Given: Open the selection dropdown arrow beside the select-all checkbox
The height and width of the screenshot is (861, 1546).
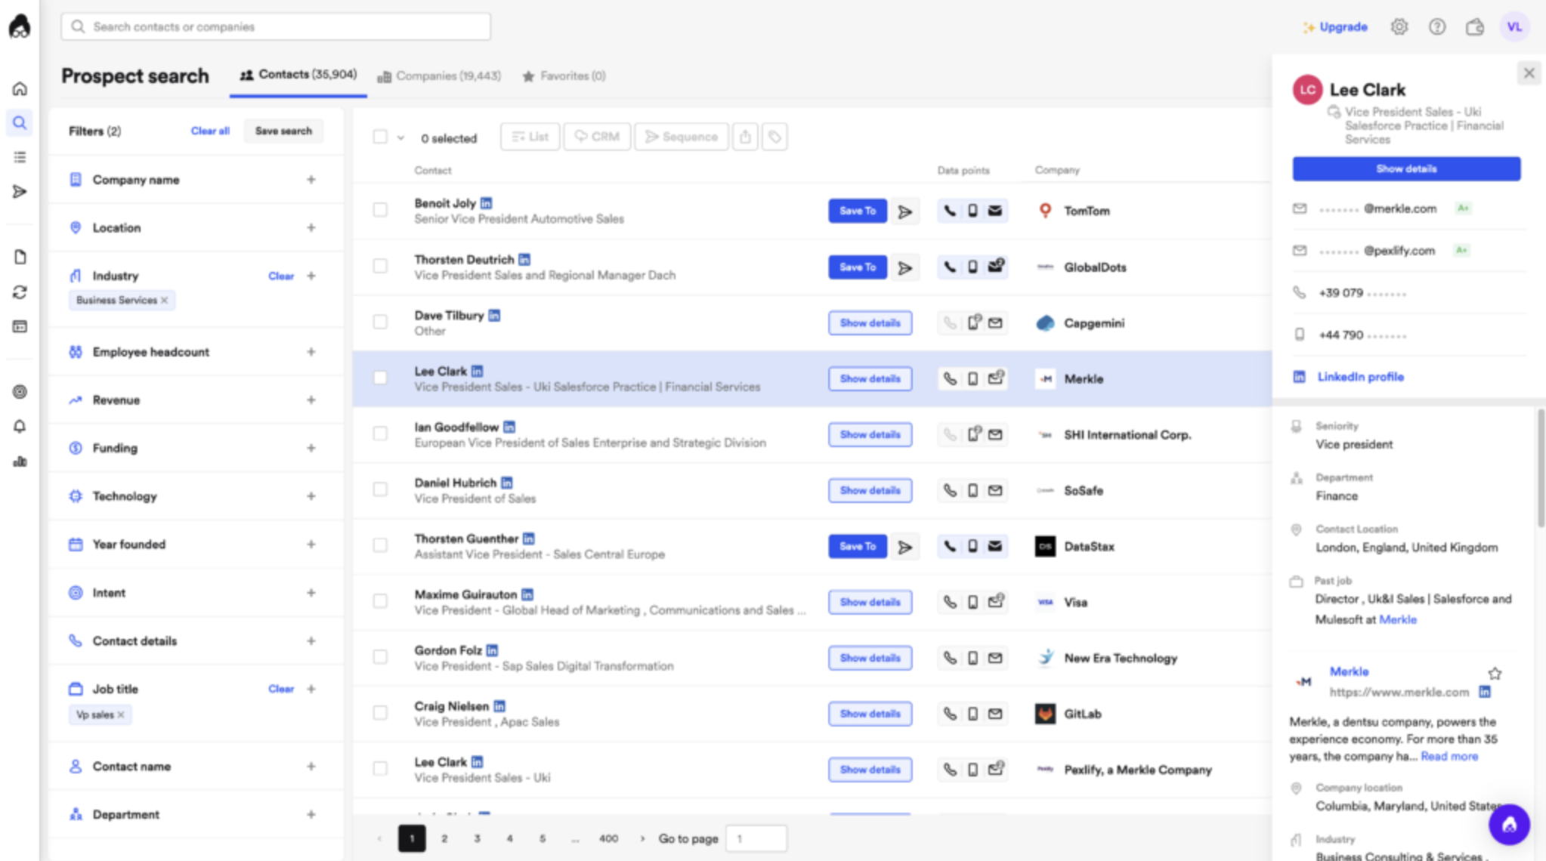Looking at the screenshot, I should 401,137.
